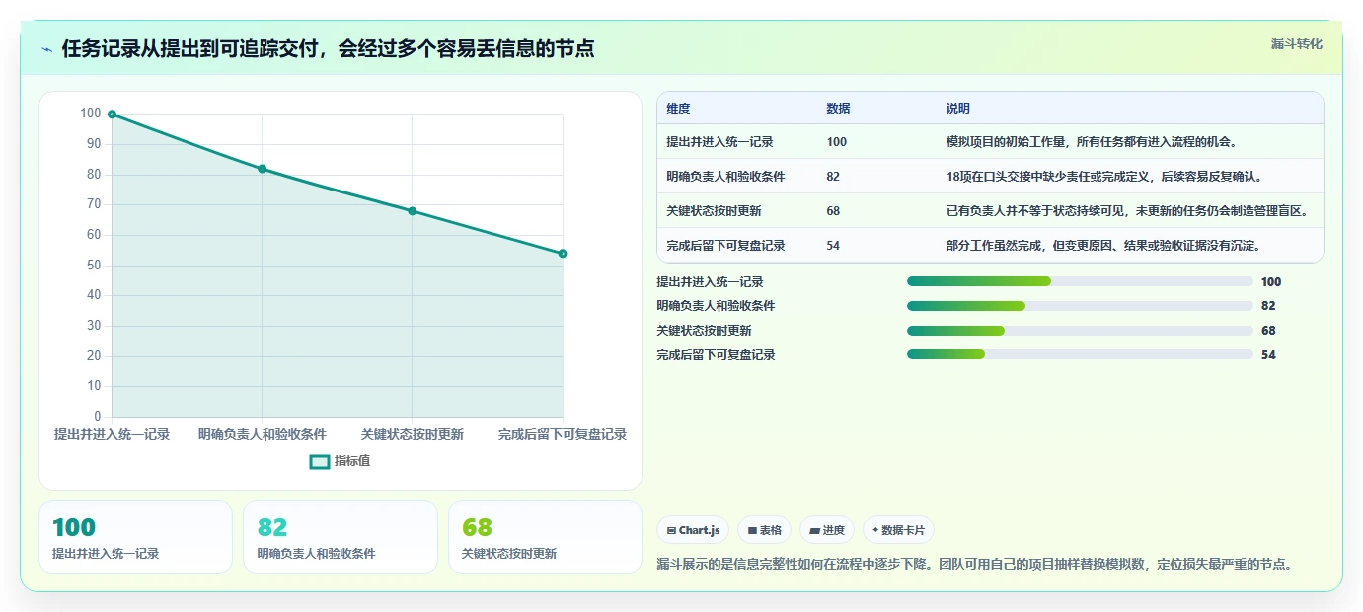Click the 完成后留下可复盘记录 progress bar
The height and width of the screenshot is (612, 1363).
click(x=1080, y=355)
